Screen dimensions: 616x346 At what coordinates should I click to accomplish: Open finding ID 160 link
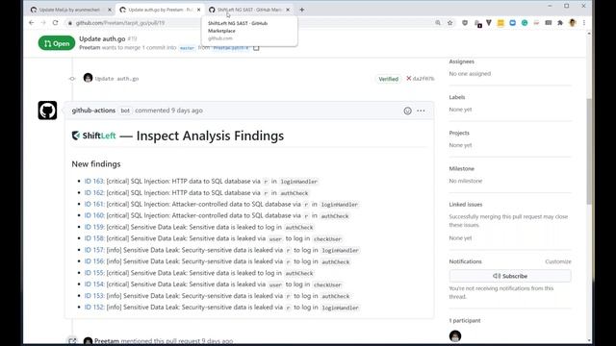pos(94,215)
